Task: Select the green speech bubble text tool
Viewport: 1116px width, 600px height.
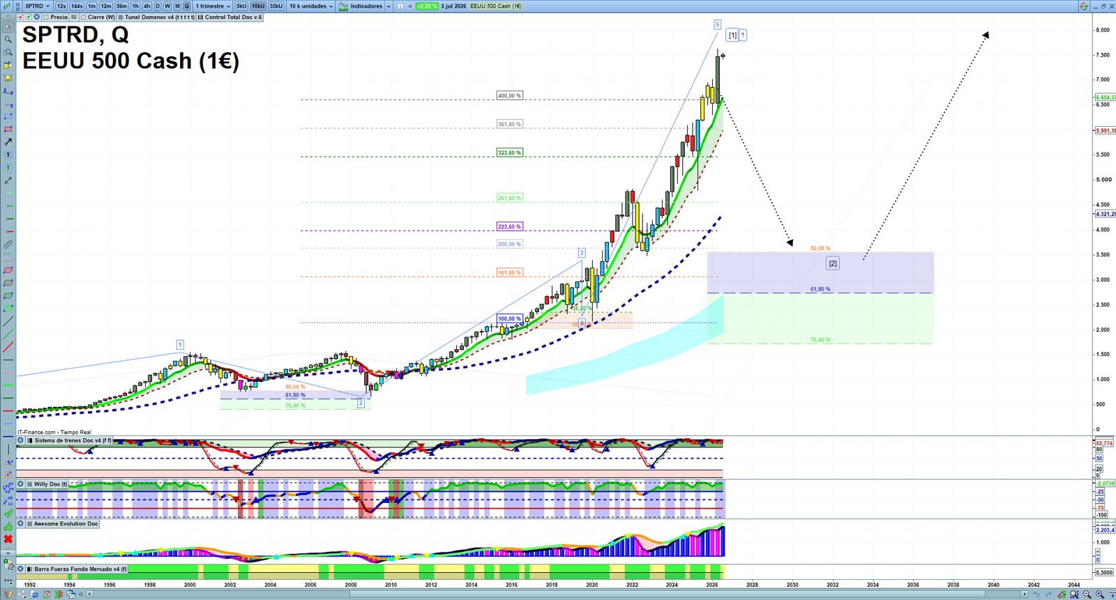Action: (x=8, y=167)
